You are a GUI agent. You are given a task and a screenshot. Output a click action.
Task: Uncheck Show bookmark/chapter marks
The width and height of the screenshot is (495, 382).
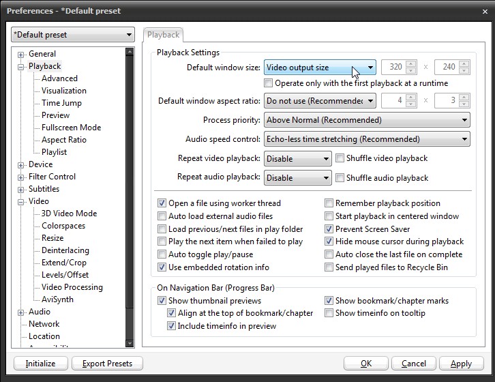329,300
